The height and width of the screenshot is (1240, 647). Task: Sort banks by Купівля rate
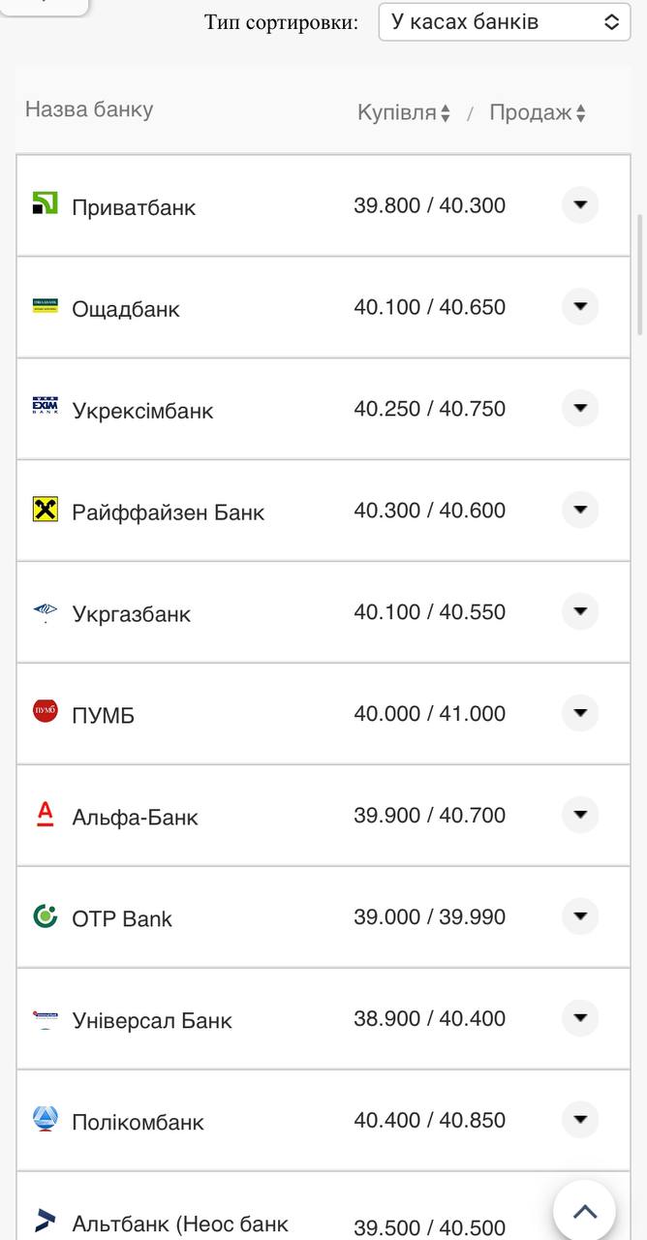404,113
